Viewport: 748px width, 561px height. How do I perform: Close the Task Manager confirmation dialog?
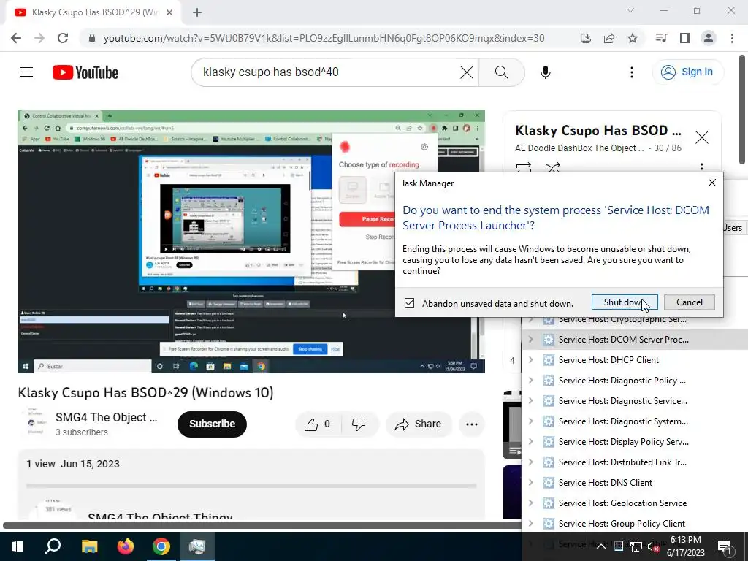coord(712,183)
